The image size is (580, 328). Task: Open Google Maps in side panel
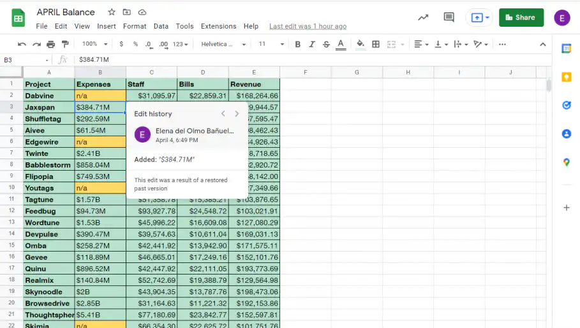(x=567, y=162)
